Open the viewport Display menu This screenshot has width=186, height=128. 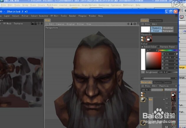(71, 24)
